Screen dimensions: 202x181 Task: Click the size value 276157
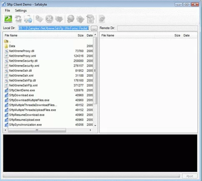click(78, 66)
